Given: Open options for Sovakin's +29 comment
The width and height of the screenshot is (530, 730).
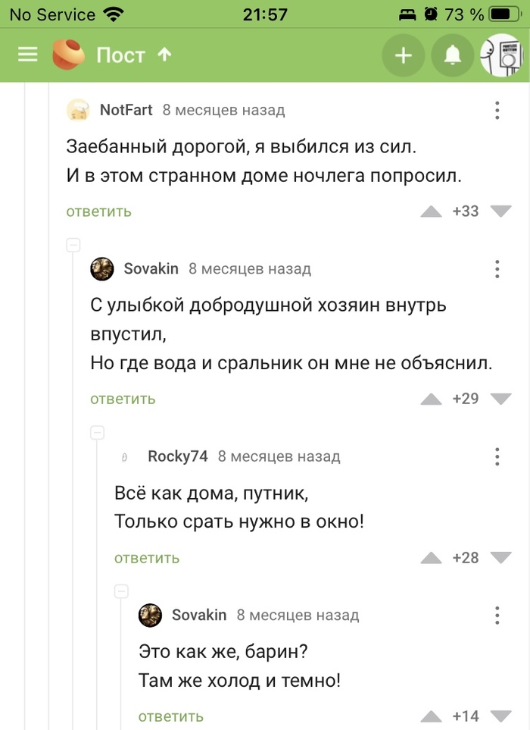Looking at the screenshot, I should point(497,269).
